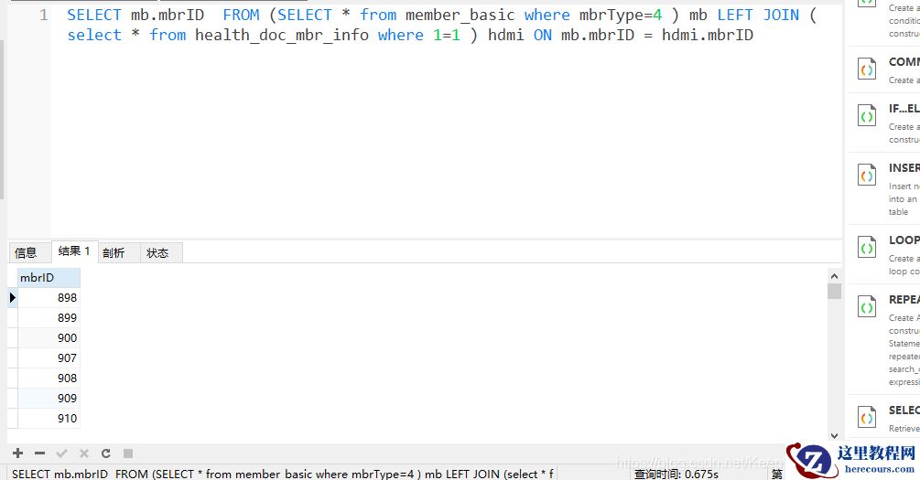Click the delete record minus icon
Screen dimensions: 920x480
pos(40,453)
